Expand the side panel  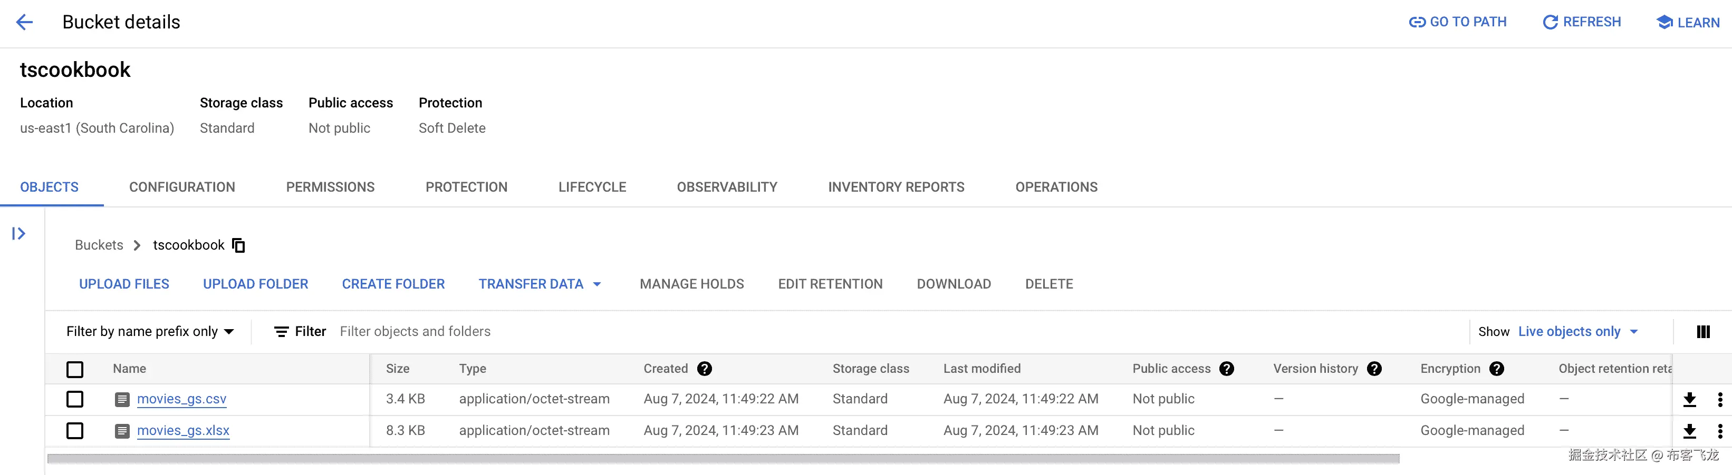tap(18, 233)
